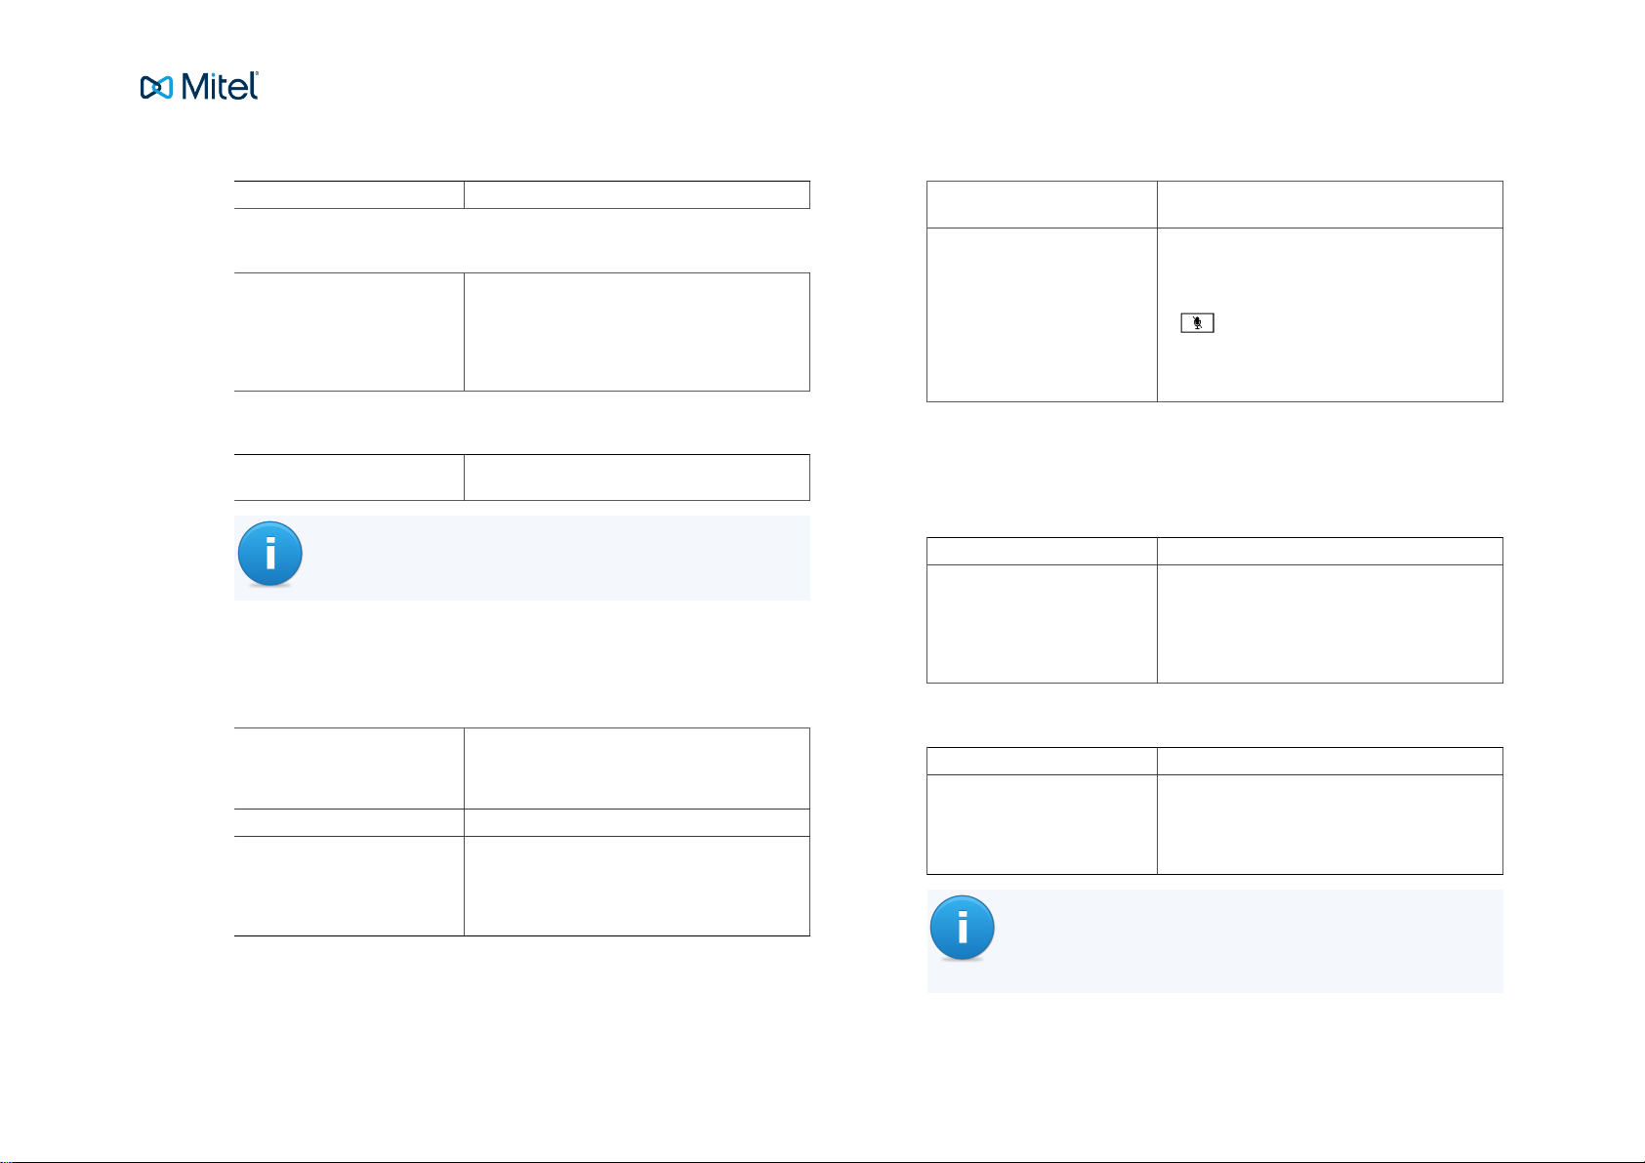
Task: Click the shaded note box beside right info icon
Action: [x=1214, y=941]
